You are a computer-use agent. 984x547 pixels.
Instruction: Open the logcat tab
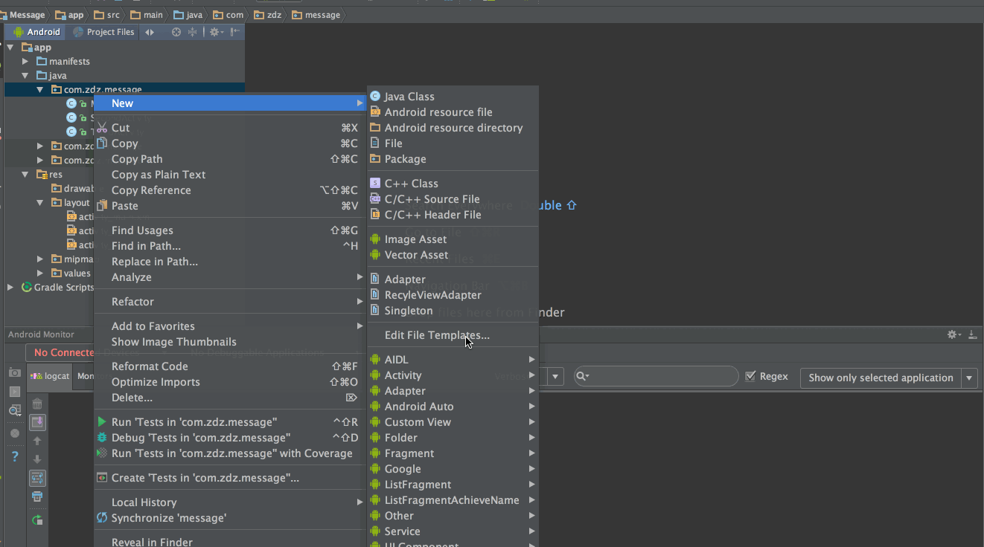click(51, 376)
